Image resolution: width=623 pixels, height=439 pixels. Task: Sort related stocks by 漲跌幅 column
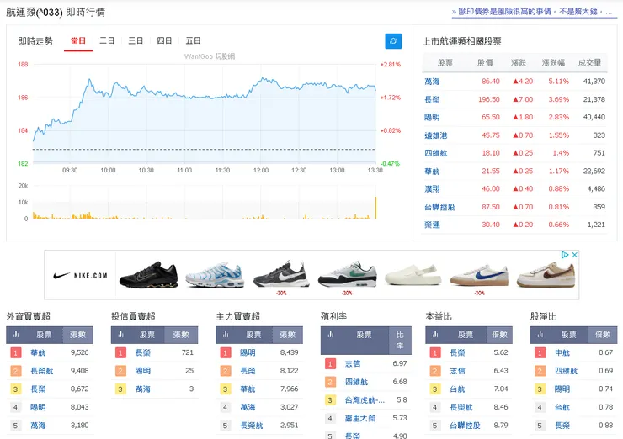pos(553,63)
